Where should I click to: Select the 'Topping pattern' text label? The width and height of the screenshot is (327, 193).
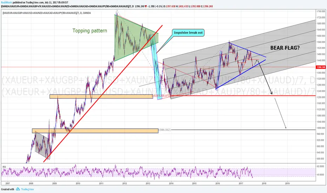click(90, 31)
